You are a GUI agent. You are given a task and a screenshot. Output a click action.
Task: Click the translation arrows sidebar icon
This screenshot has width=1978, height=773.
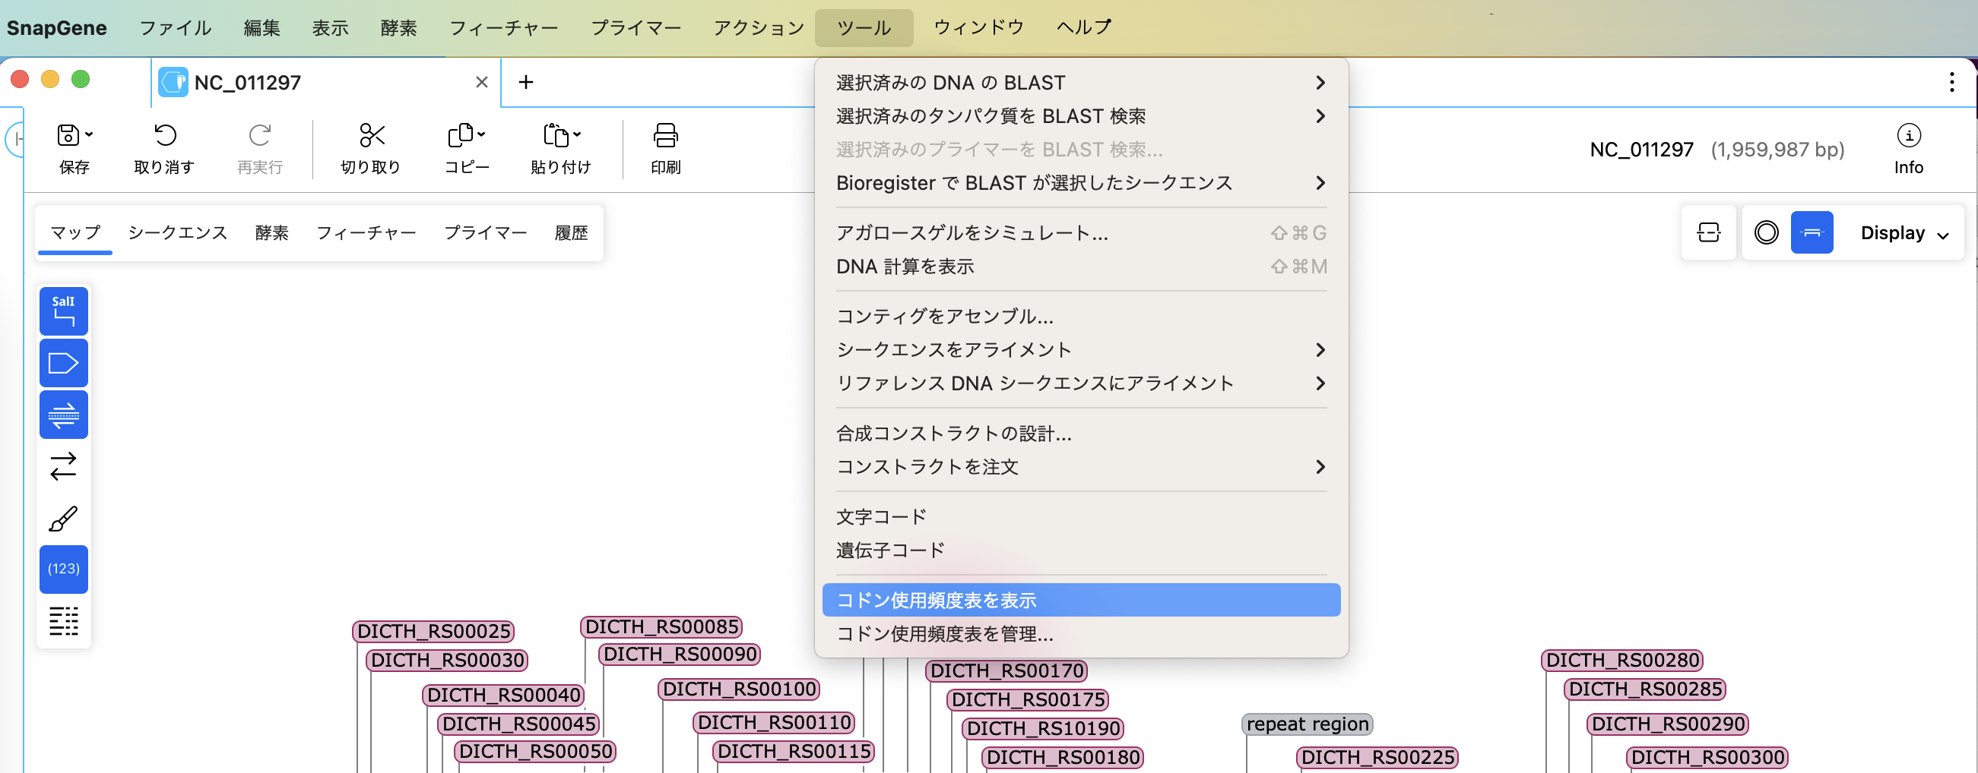pos(63,466)
